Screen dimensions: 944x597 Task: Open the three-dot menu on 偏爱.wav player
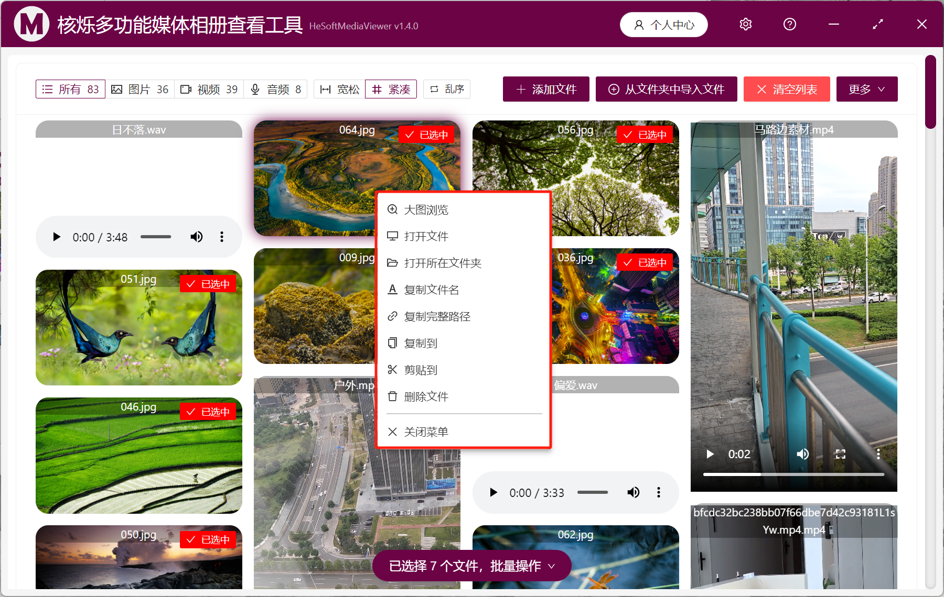tap(658, 492)
